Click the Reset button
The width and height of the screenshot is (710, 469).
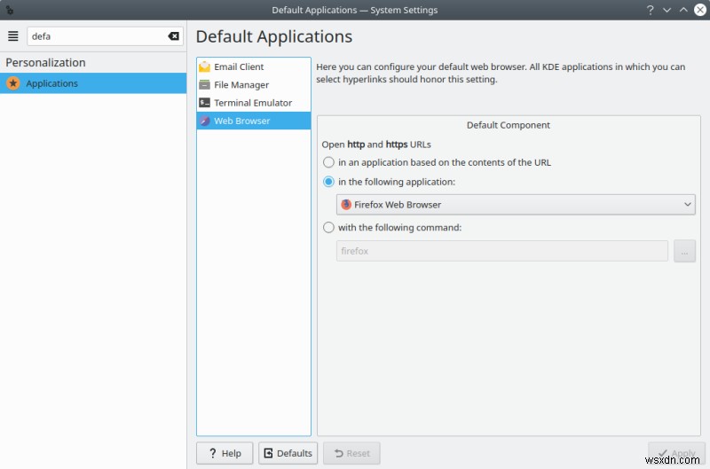click(x=351, y=453)
